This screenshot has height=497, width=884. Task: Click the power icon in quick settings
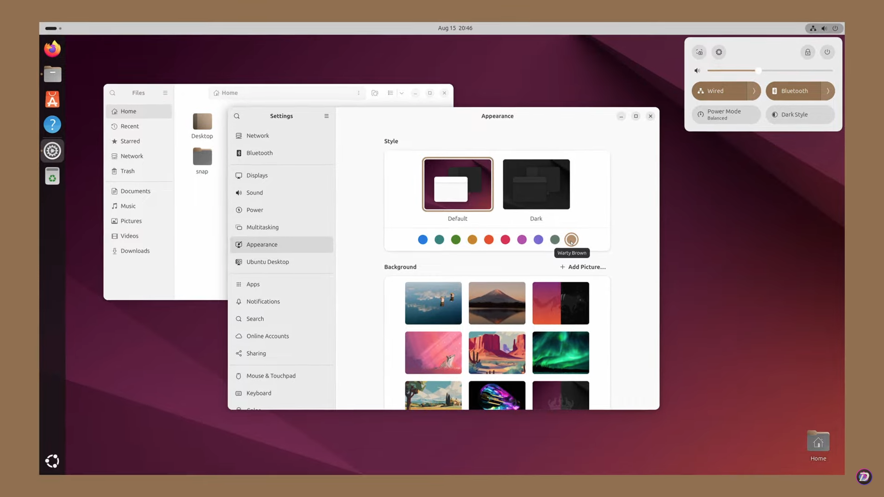click(x=827, y=52)
